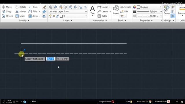Open the Measure utility
The height and width of the screenshot is (104, 185).
pos(182,10)
